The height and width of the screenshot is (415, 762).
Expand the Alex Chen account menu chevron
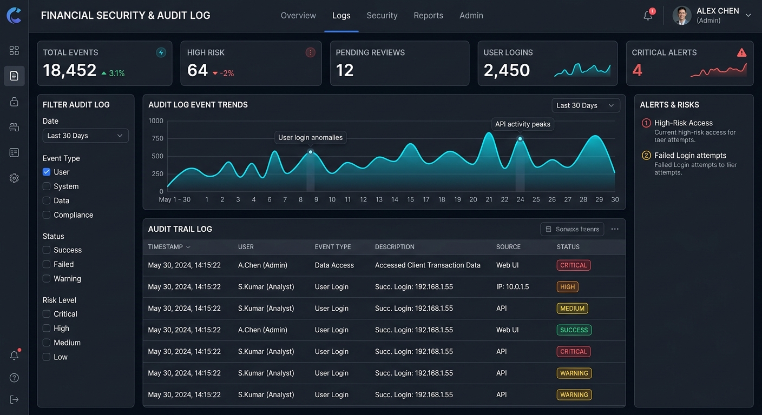[748, 15]
